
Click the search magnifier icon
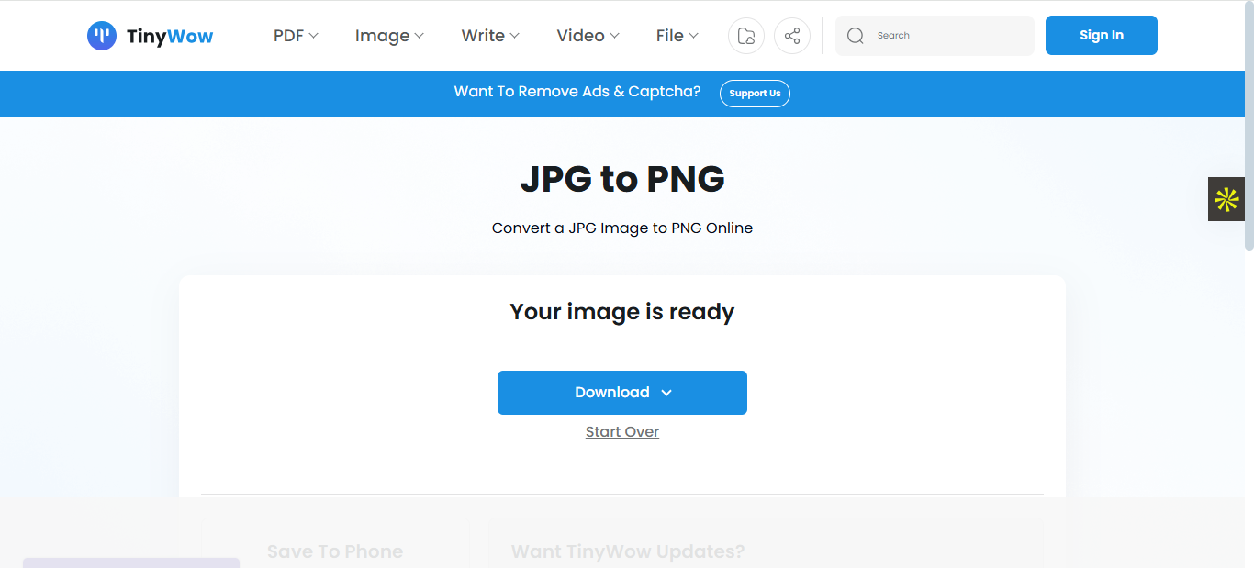point(855,35)
